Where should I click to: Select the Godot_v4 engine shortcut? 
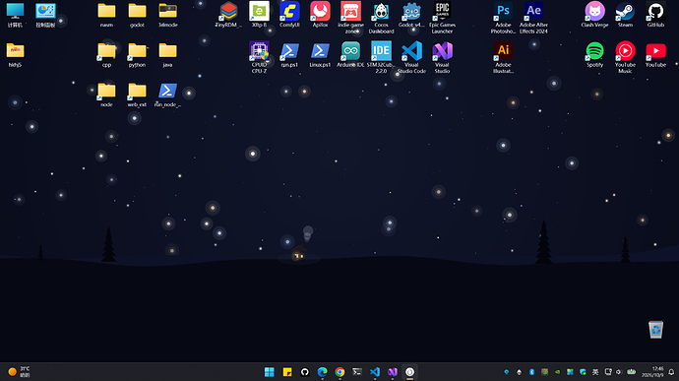[x=411, y=15]
